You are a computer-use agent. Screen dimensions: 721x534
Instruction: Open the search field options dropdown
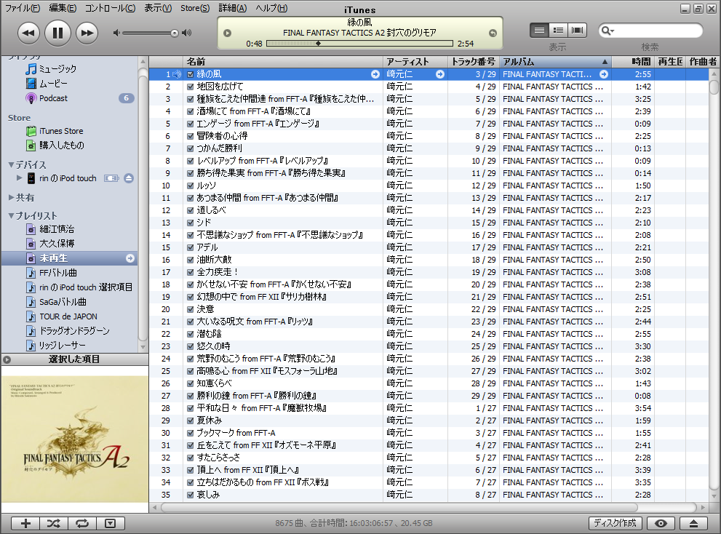pos(608,31)
